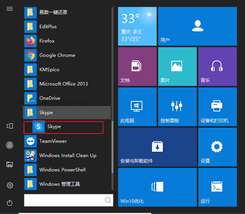Open TeamViewer from the app list
Image resolution: width=245 pixels, height=214 pixels.
[x=67, y=141]
